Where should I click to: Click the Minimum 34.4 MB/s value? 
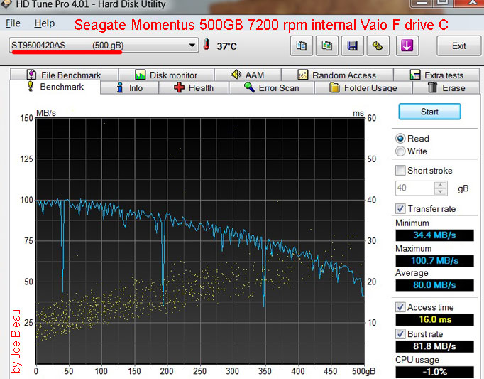coord(434,235)
